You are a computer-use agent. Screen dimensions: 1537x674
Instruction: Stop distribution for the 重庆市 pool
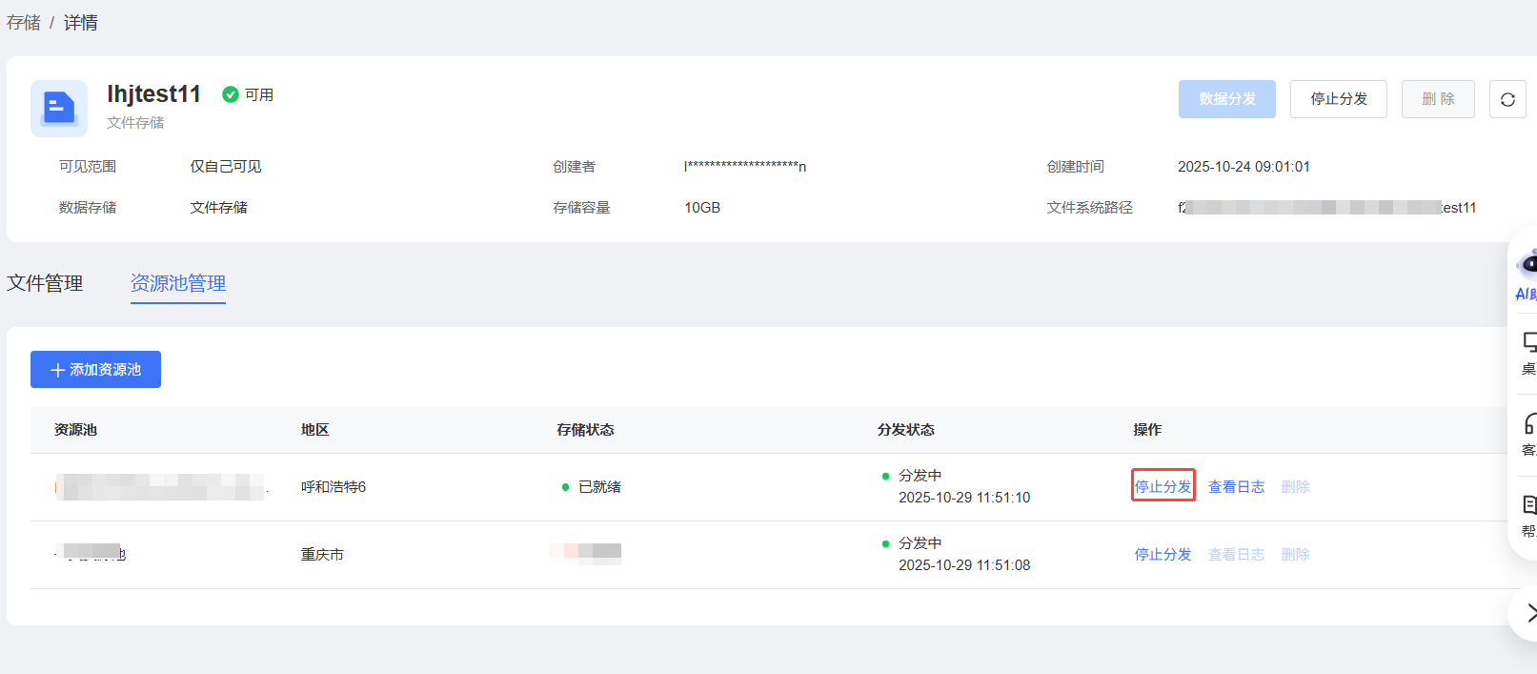pos(1163,554)
